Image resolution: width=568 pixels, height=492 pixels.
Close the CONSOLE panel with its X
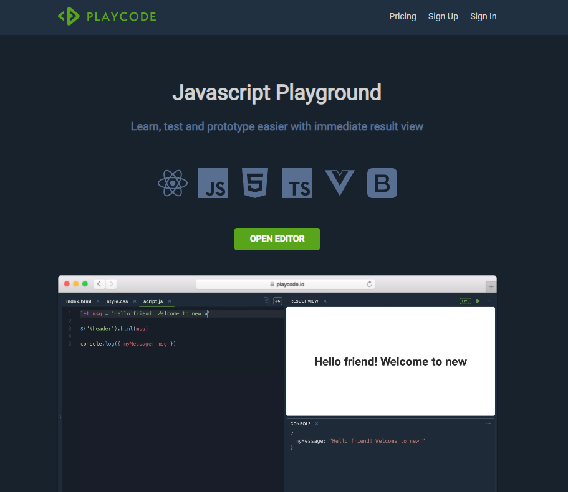pos(317,423)
